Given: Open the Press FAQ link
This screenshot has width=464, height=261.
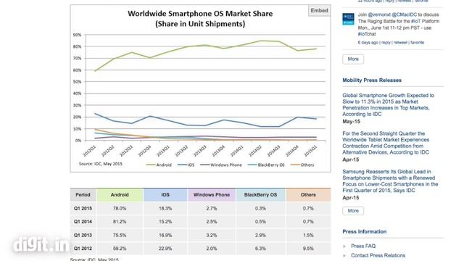Looking at the screenshot, I should click(363, 246).
